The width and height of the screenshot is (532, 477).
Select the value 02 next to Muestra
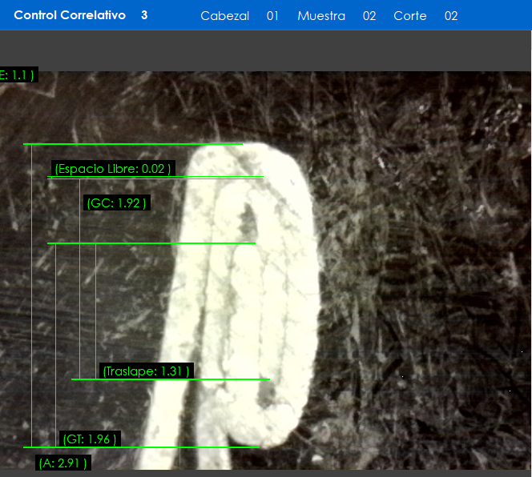(x=369, y=16)
